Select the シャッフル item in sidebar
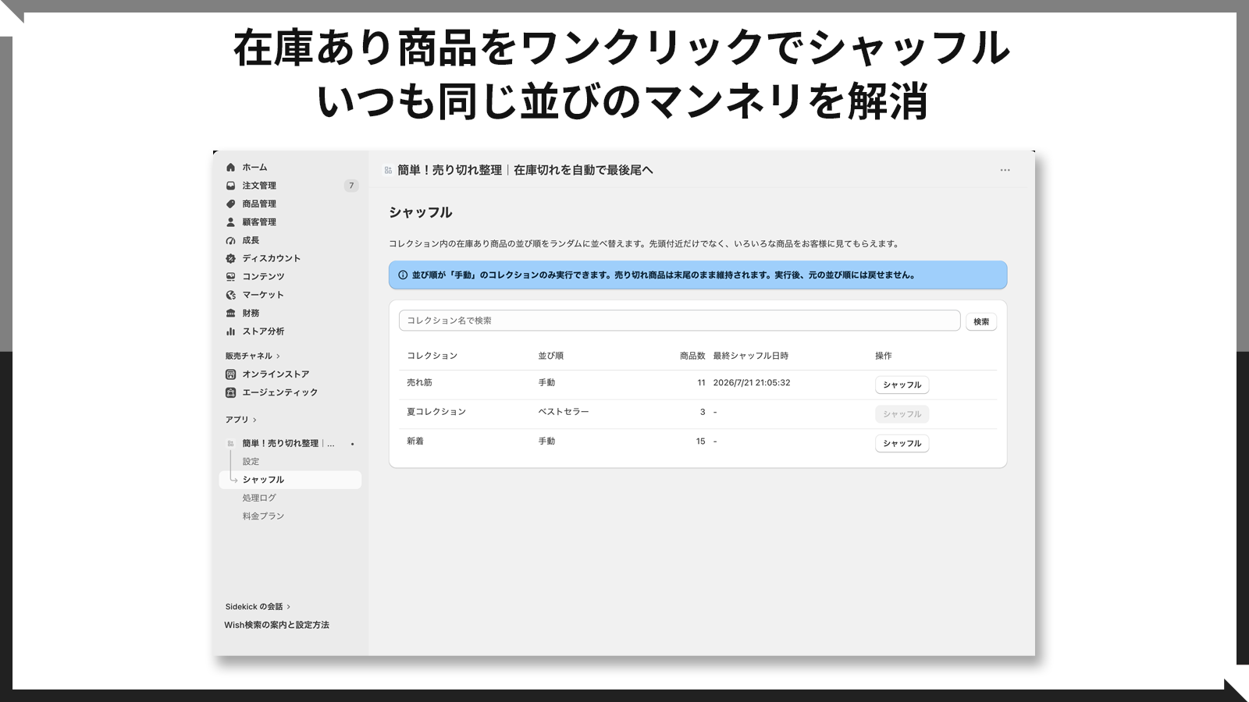This screenshot has height=702, width=1249. tap(290, 480)
